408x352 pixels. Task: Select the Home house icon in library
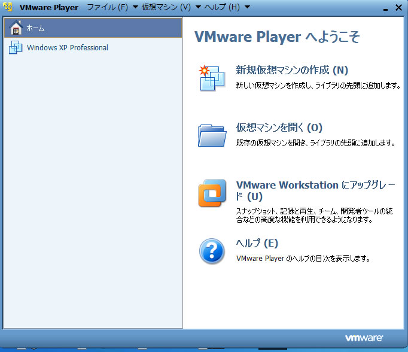16,28
